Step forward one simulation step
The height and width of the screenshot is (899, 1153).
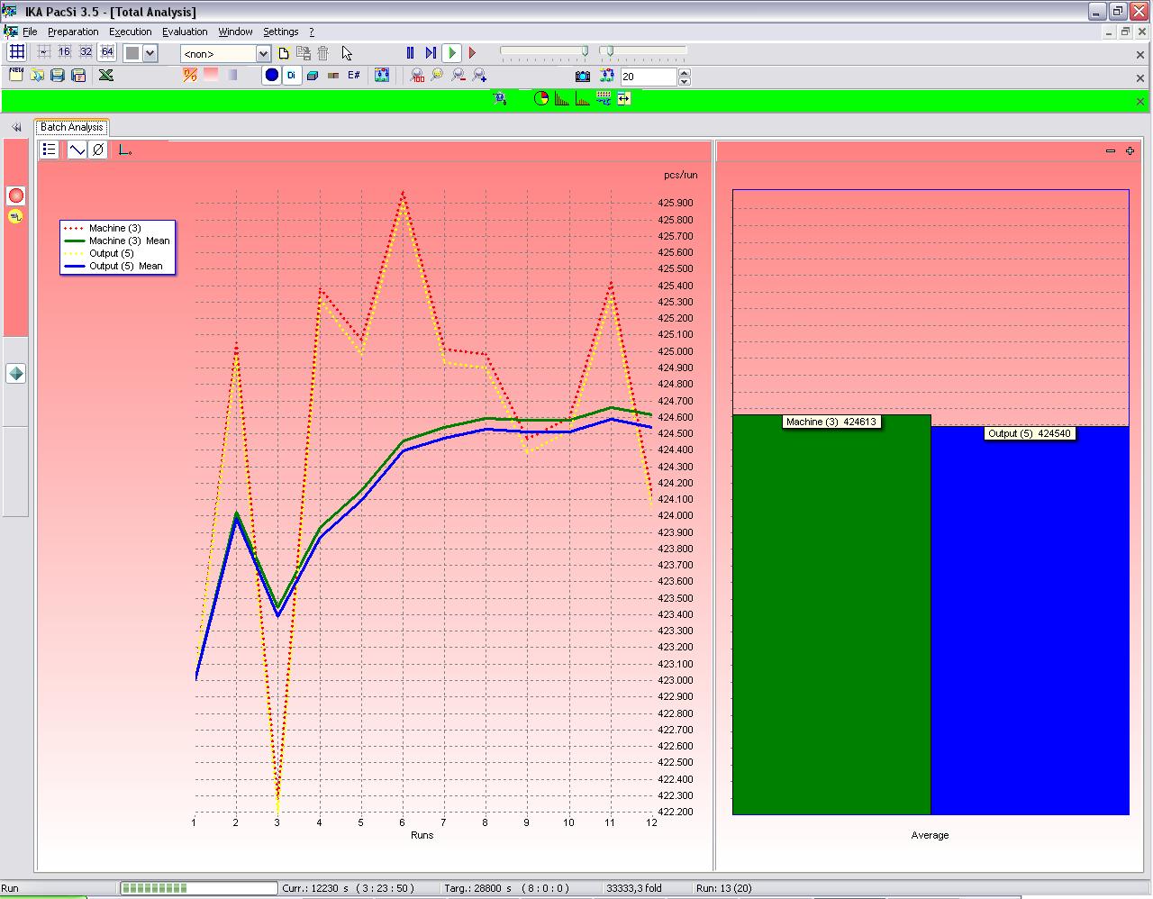pos(431,53)
